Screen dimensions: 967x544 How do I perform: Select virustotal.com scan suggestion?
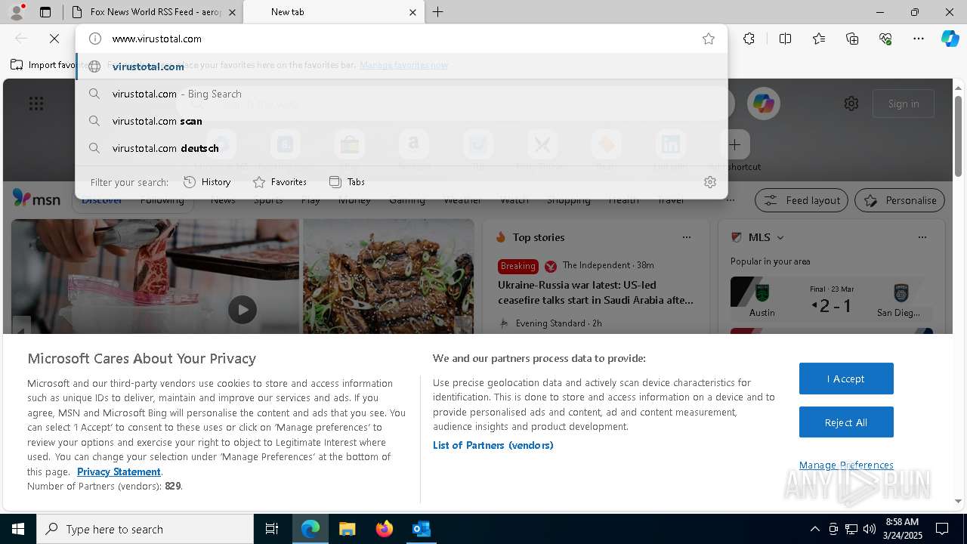click(x=401, y=121)
